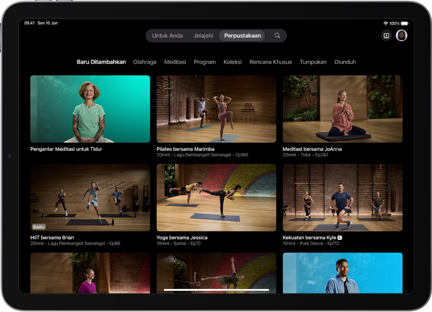Screen dimensions: 432x312
Task: Open the Rencana Khusus section
Action: pyautogui.click(x=271, y=62)
